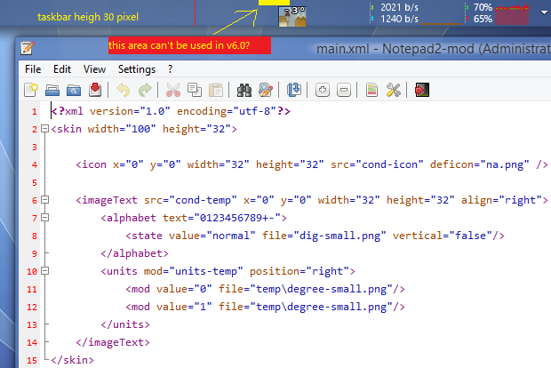The width and height of the screenshot is (551, 368).
Task: Open the File menu
Action: tap(33, 68)
